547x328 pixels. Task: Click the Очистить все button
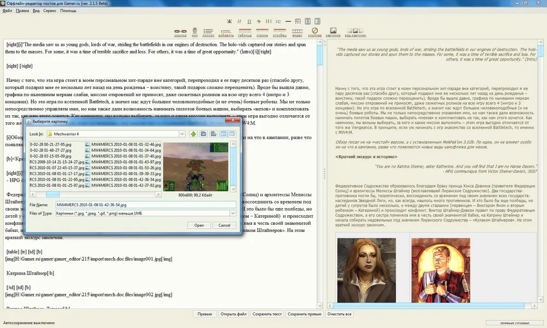[x=339, y=314]
